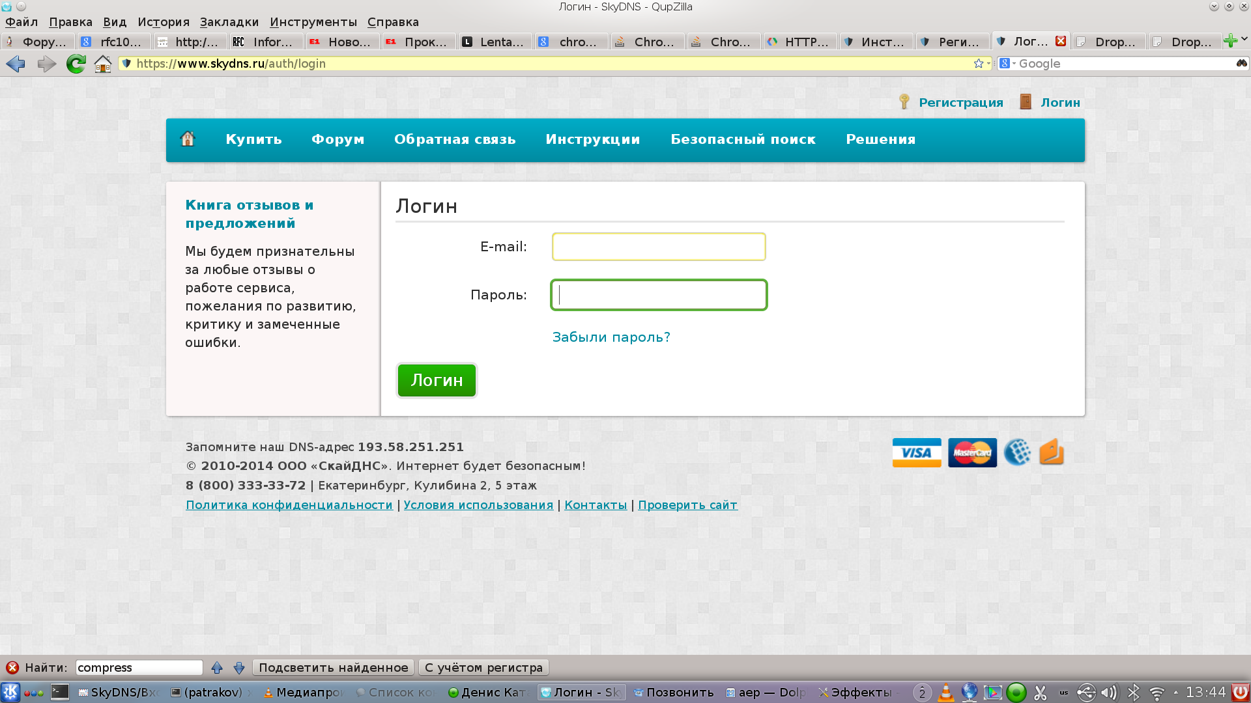The image size is (1251, 703).
Task: Find previous match with the up arrow
Action: [x=217, y=667]
